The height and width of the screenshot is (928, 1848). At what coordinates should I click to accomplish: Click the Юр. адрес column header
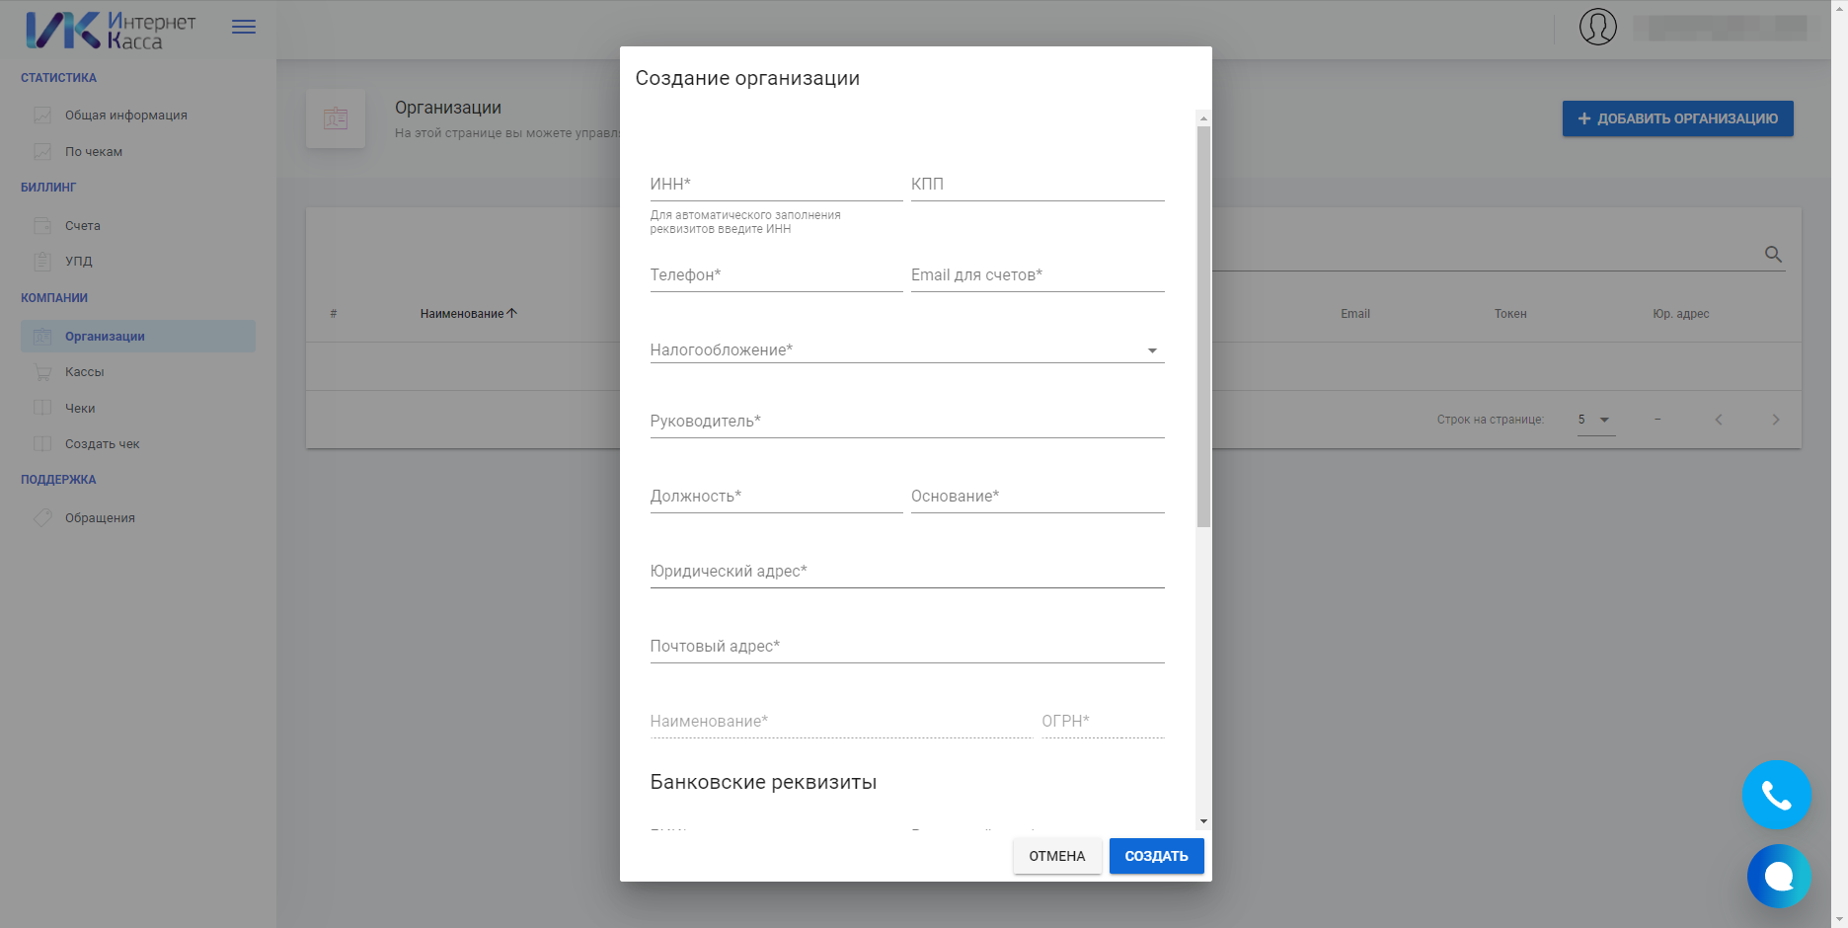[1681, 314]
